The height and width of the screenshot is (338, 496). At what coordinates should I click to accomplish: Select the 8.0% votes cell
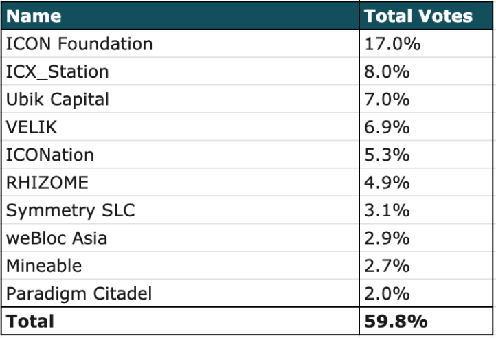[x=426, y=71]
